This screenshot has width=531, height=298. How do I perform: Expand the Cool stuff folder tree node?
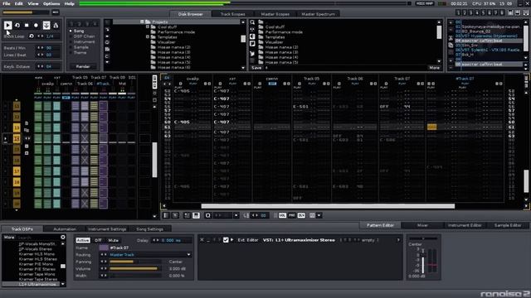pos(148,26)
